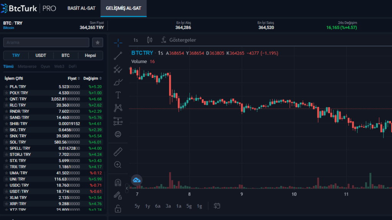The height and width of the screenshot is (220, 392).
Task: Select the BTC market tab
Action: tap(65, 55)
